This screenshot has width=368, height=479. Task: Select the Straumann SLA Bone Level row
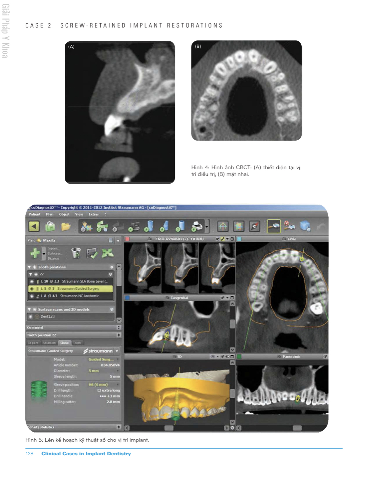click(71, 281)
